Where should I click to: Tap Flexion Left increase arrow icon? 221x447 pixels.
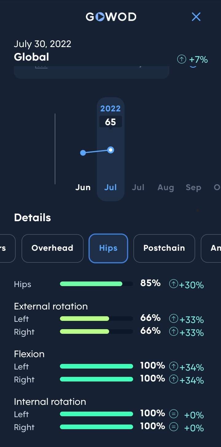pyautogui.click(x=174, y=366)
